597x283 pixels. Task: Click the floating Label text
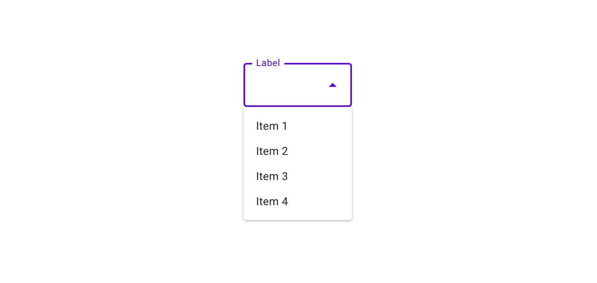coord(268,63)
